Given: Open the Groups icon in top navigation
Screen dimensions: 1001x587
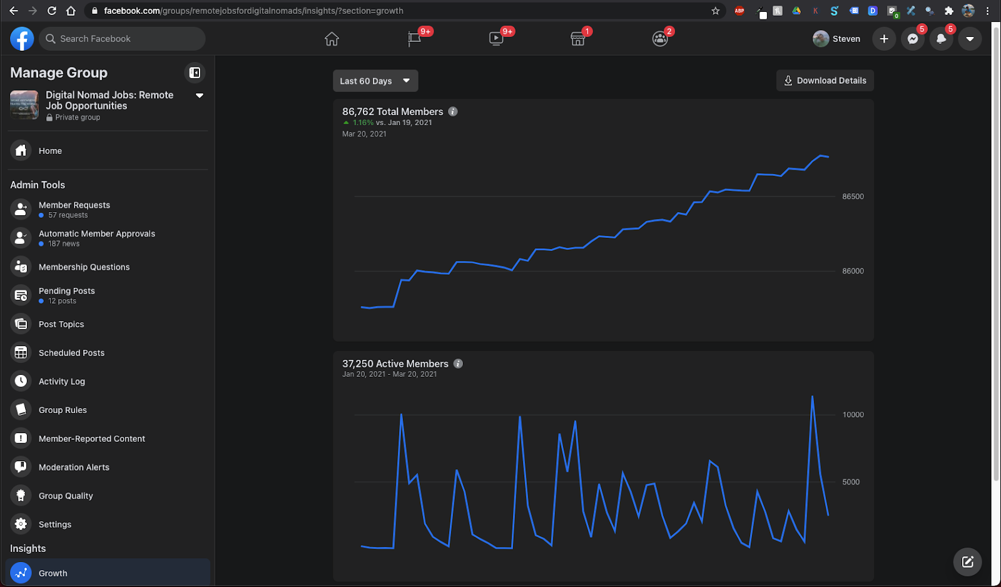Looking at the screenshot, I should [x=660, y=39].
